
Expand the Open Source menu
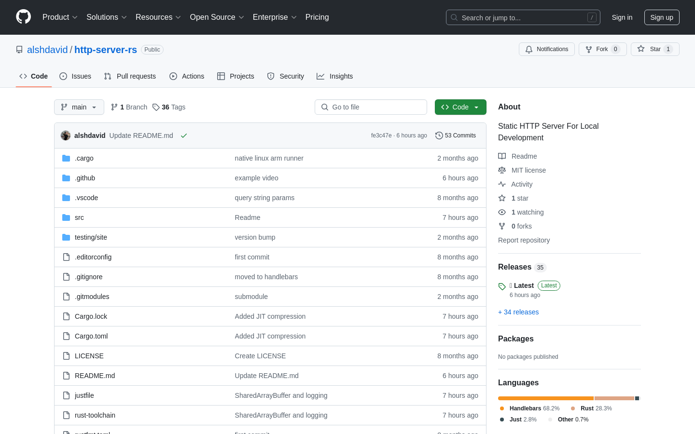(x=217, y=17)
